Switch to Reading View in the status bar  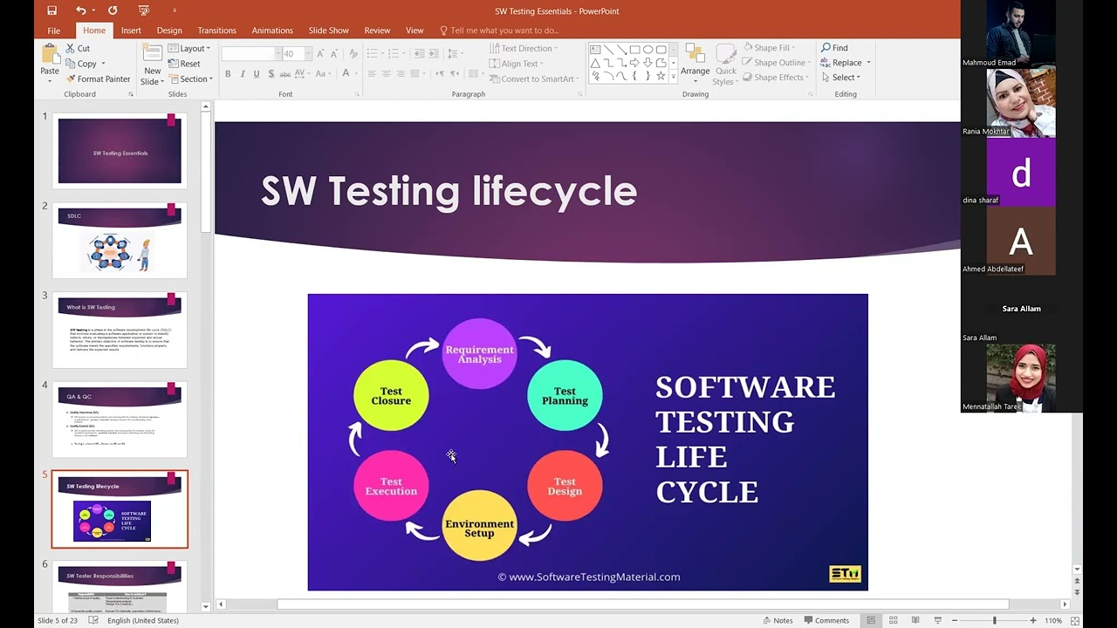click(915, 620)
